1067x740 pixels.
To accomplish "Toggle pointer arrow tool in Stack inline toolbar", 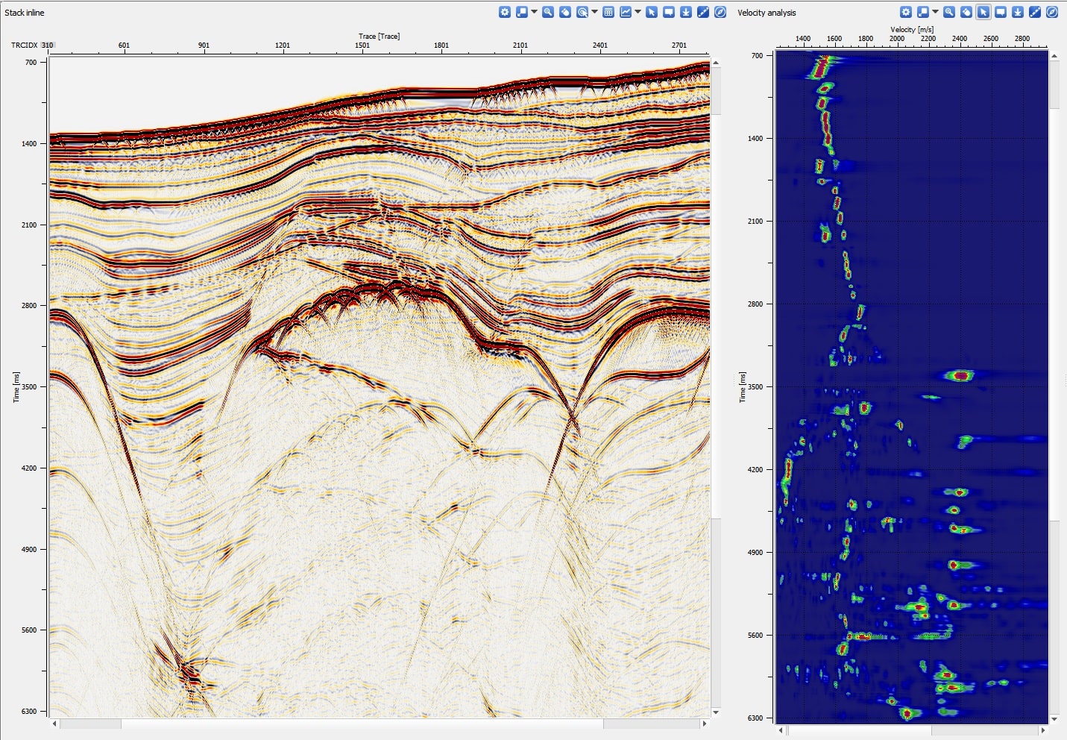I will 652,12.
